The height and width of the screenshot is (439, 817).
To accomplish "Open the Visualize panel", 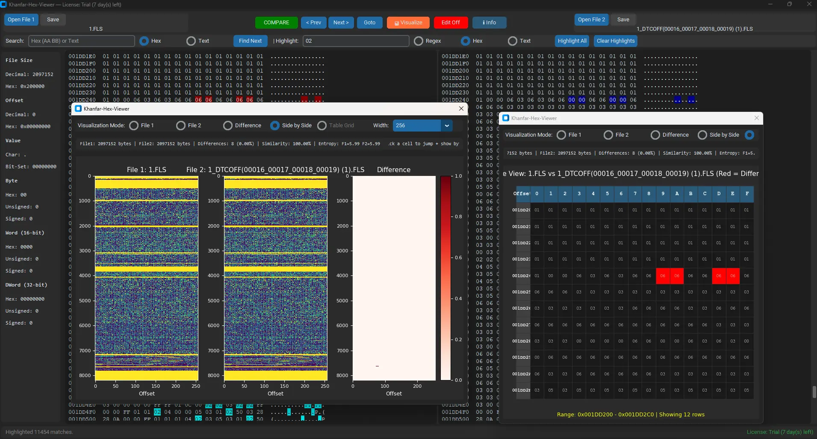I will pyautogui.click(x=407, y=22).
